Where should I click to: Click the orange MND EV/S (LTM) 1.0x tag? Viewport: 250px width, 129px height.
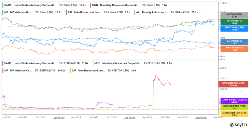(x=234, y=49)
